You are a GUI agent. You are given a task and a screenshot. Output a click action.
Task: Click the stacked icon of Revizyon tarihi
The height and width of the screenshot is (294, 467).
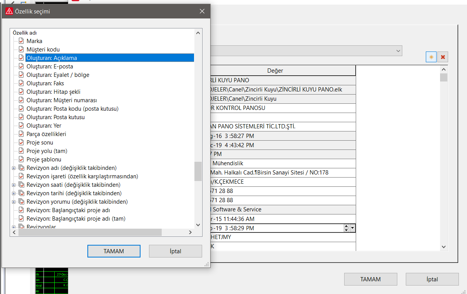[22, 193]
